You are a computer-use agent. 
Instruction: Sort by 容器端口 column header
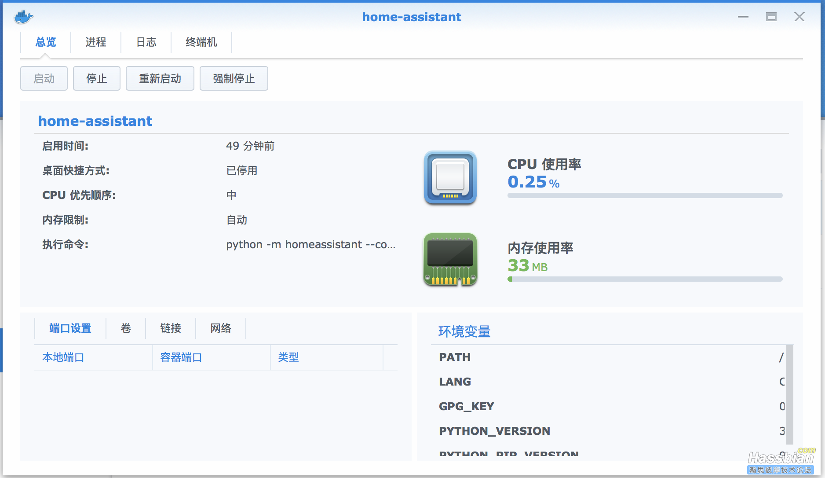coord(211,357)
